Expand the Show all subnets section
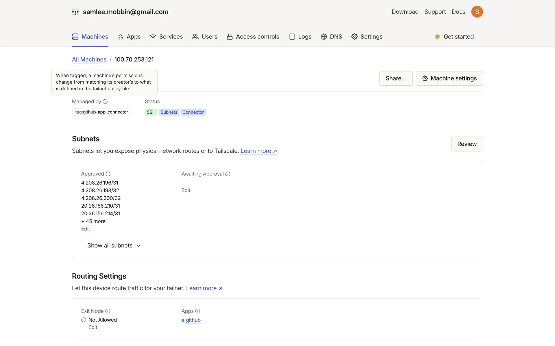Image resolution: width=555 pixels, height=346 pixels. 114,246
